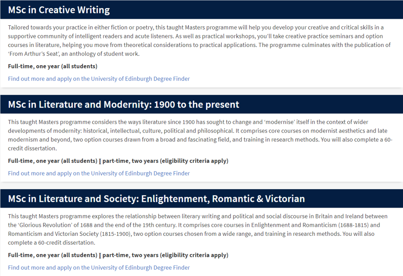
Task: Click the MSc in Creative Writing header
Action: click(x=201, y=10)
